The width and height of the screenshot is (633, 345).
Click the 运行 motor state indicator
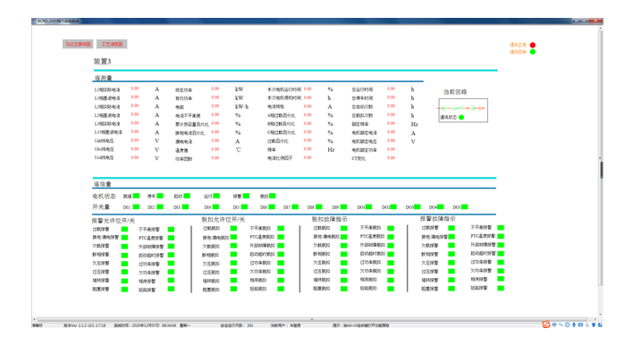[x=216, y=196]
